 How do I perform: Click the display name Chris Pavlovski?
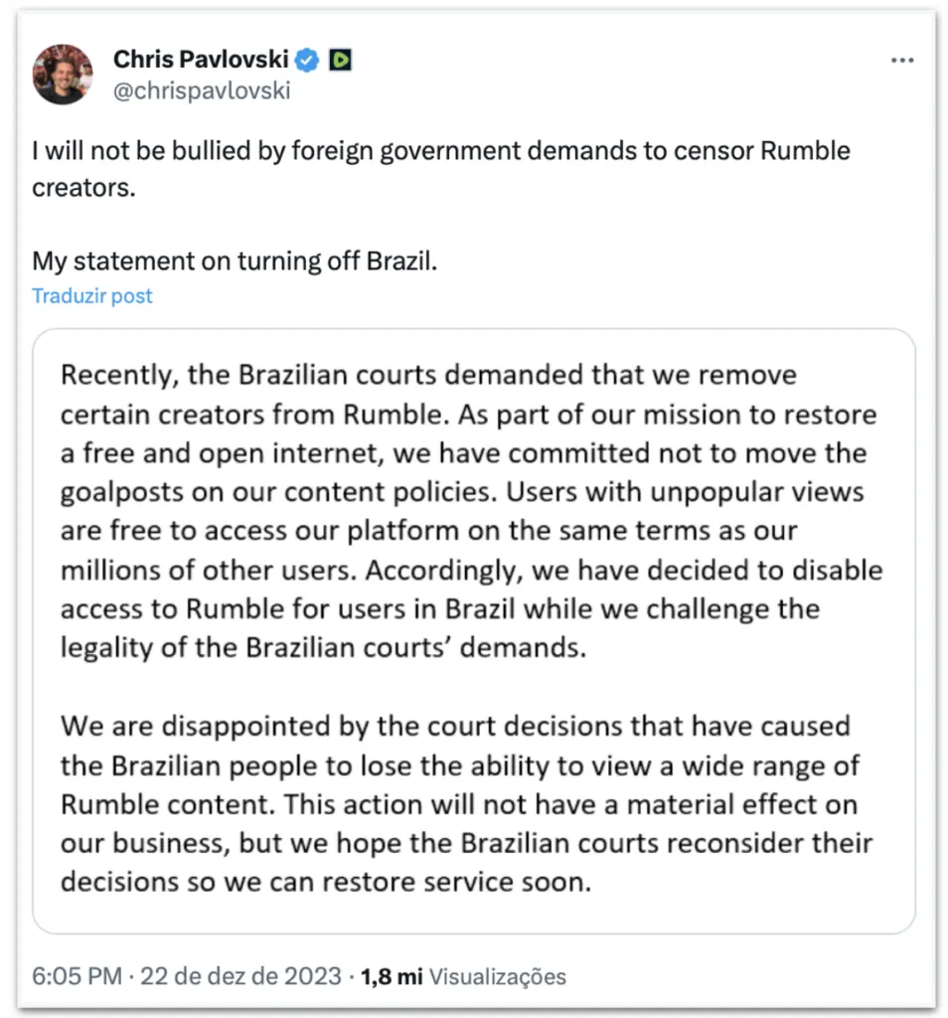(x=201, y=59)
